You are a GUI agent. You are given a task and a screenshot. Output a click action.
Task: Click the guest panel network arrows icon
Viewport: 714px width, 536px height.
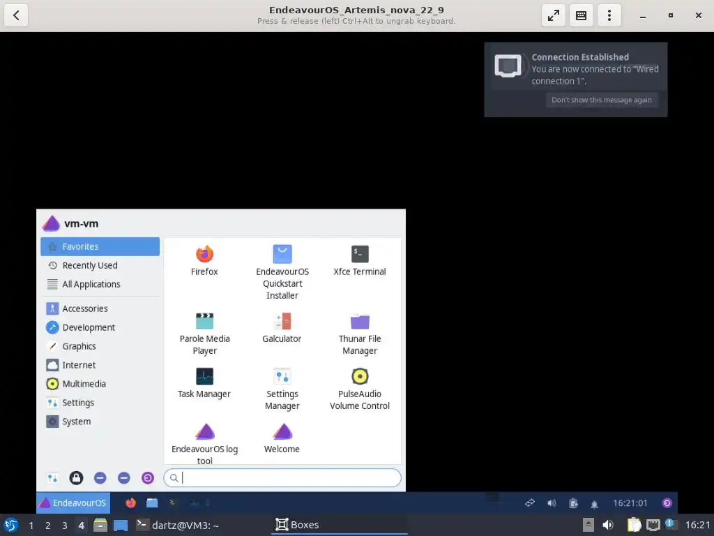pyautogui.click(x=530, y=503)
